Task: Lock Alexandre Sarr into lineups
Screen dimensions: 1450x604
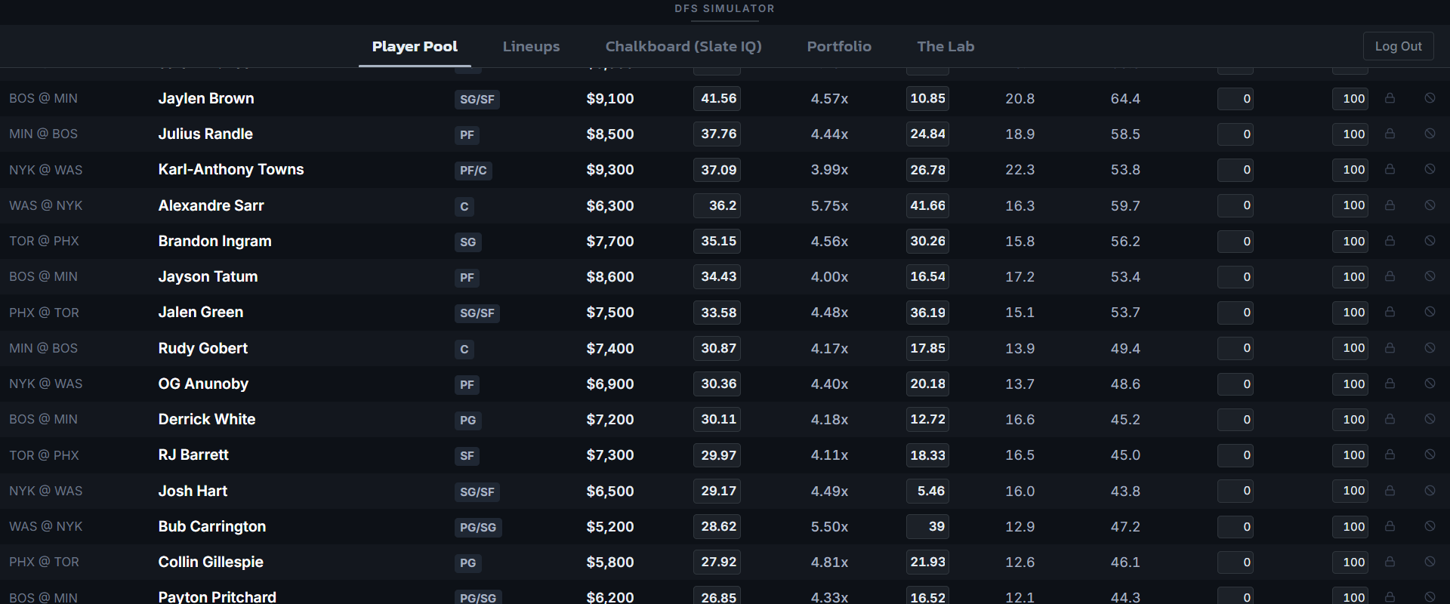Action: (1390, 205)
